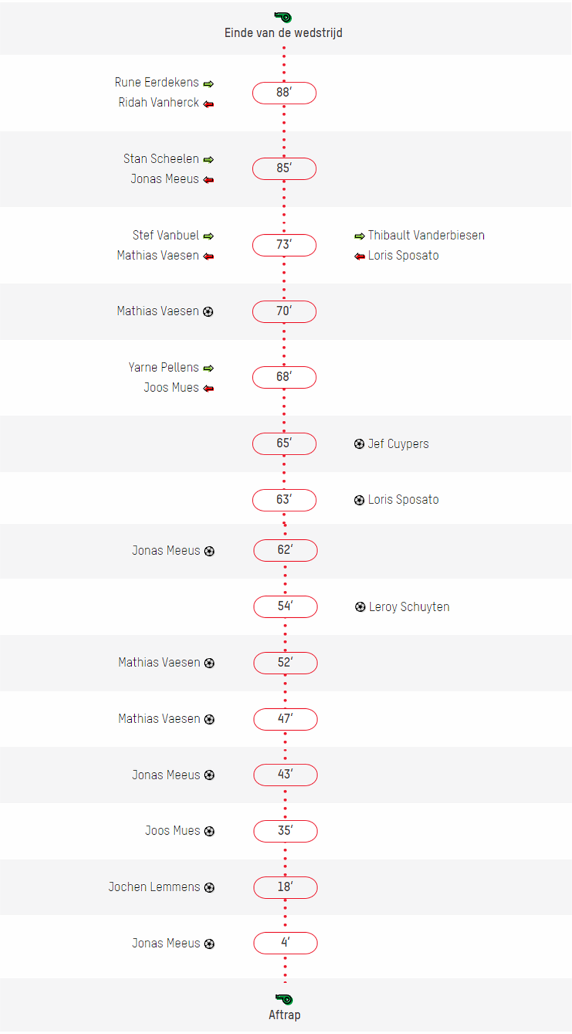This screenshot has height=1034, width=572.
Task: Click the goal ball icon beside Jochen Lemmens
Action: point(209,887)
